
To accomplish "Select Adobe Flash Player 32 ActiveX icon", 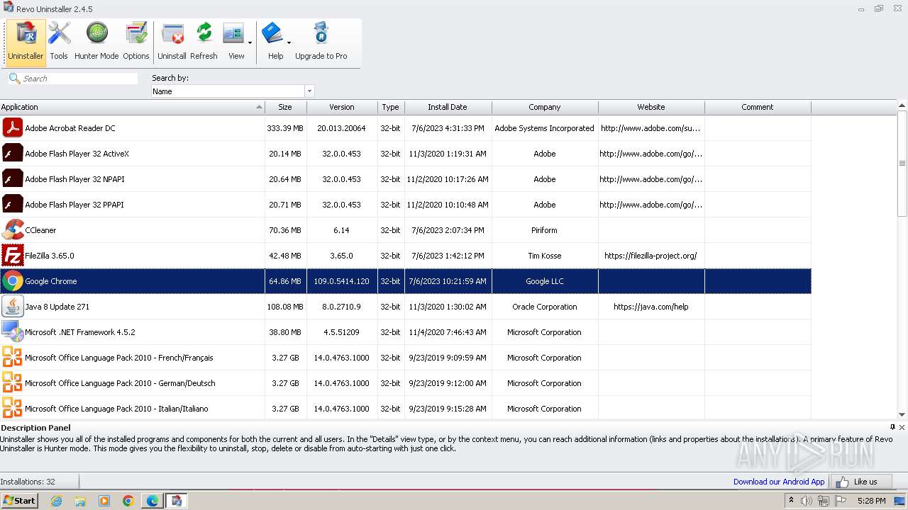I will coord(12,154).
